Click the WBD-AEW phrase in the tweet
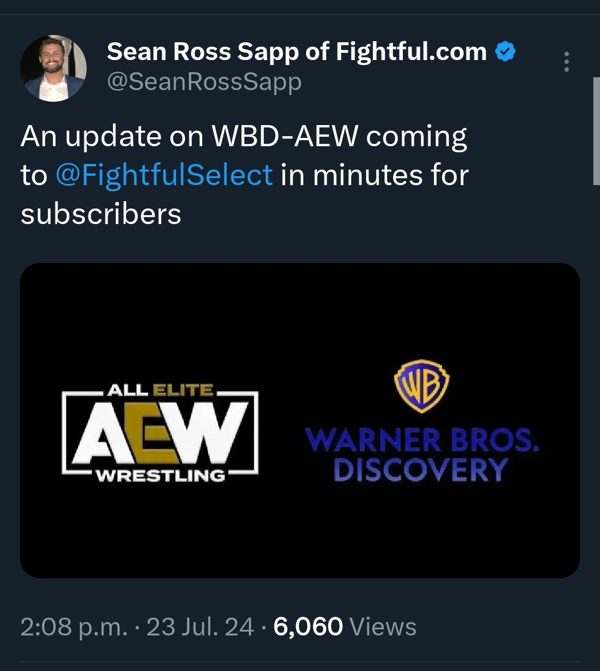Image resolution: width=600 pixels, height=671 pixels. (285, 136)
